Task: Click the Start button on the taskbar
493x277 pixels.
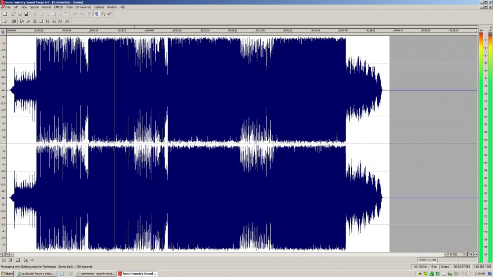Action: (x=7, y=274)
